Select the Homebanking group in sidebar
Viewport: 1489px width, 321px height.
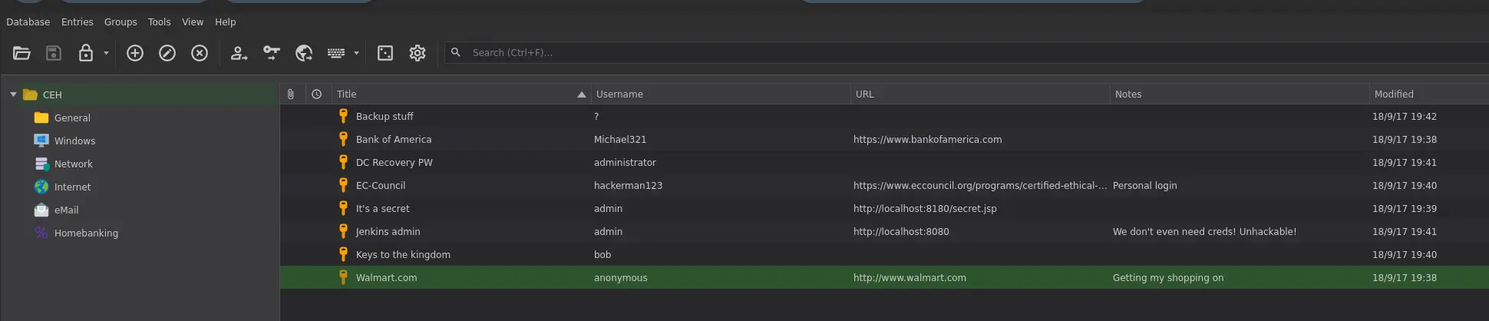point(86,233)
